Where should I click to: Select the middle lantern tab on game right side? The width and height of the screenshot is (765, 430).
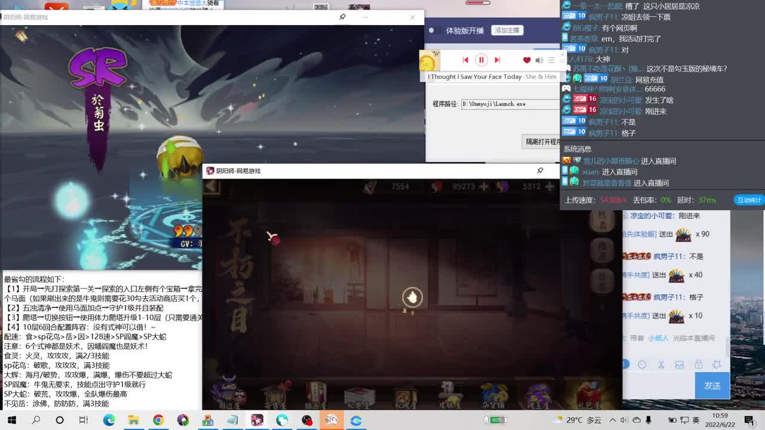click(602, 250)
